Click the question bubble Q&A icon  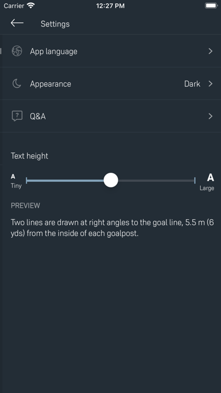point(17,116)
